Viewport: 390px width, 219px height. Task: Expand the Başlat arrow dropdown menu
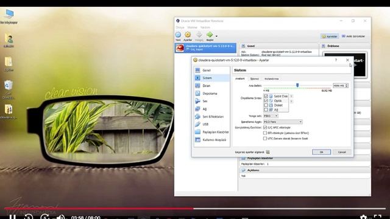point(216,36)
